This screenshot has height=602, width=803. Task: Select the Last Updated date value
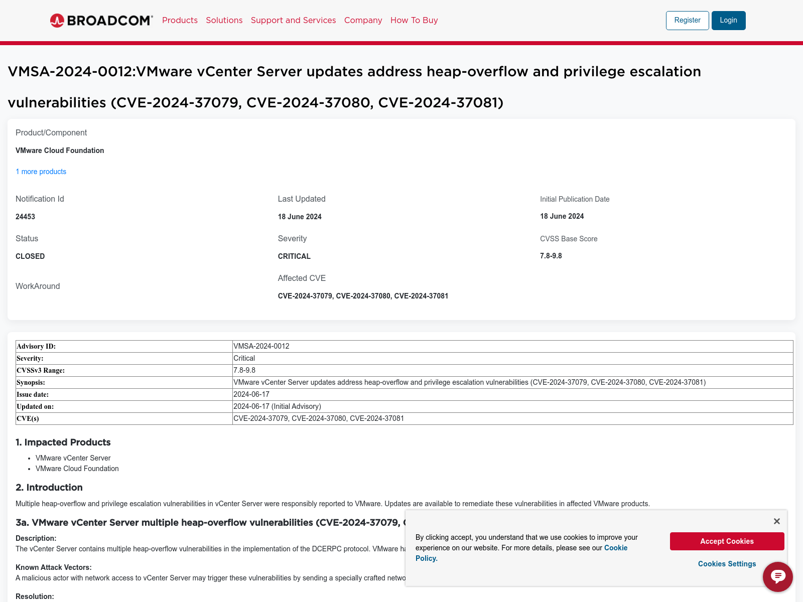[x=300, y=217]
